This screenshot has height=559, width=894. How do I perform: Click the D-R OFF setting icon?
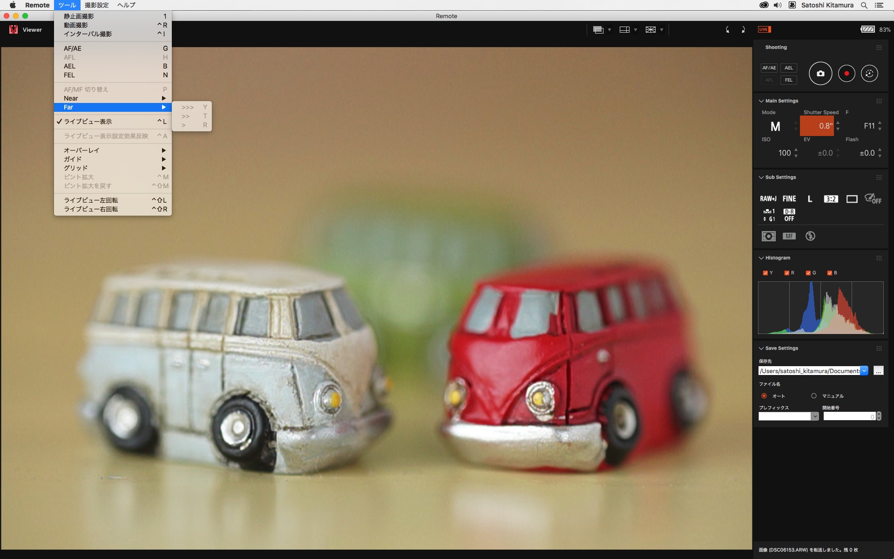(789, 215)
